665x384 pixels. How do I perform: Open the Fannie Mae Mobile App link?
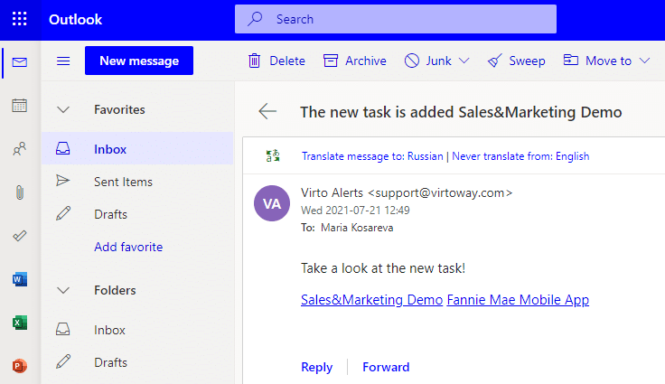click(518, 300)
